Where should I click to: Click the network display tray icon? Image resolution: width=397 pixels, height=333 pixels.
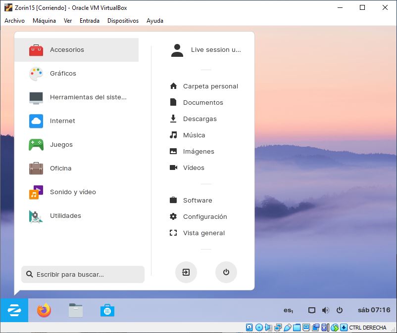(311, 310)
